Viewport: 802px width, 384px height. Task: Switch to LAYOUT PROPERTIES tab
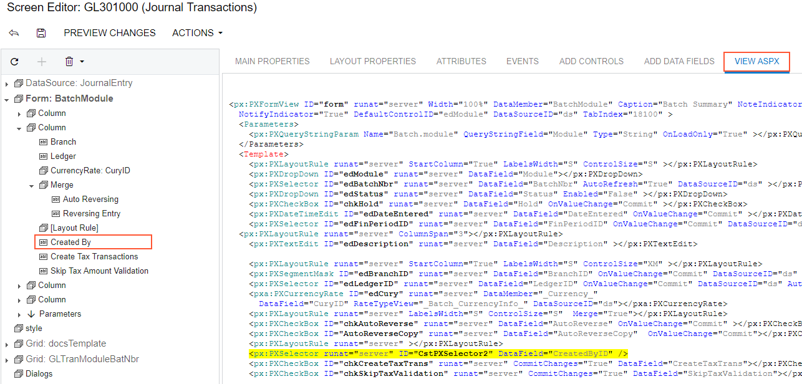(x=373, y=61)
